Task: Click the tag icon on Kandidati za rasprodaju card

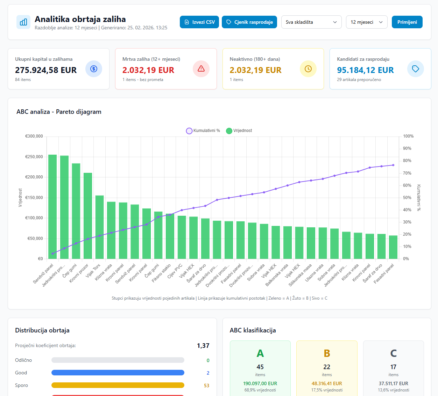Action: pos(416,69)
